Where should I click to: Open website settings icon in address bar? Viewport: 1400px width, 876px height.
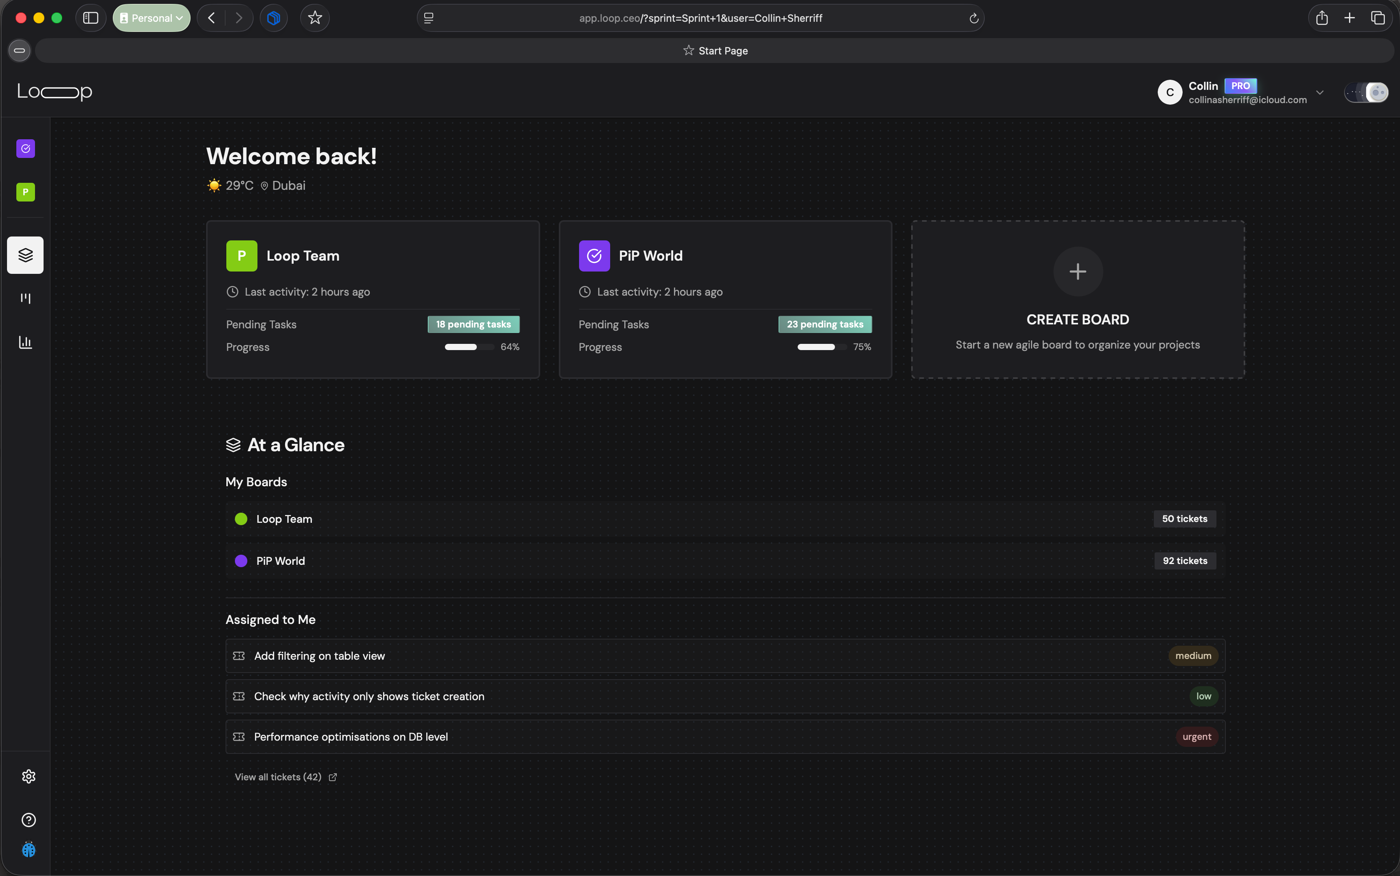point(429,18)
